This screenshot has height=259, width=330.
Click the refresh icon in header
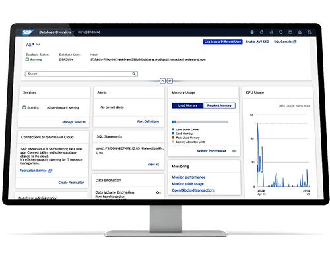point(261,32)
